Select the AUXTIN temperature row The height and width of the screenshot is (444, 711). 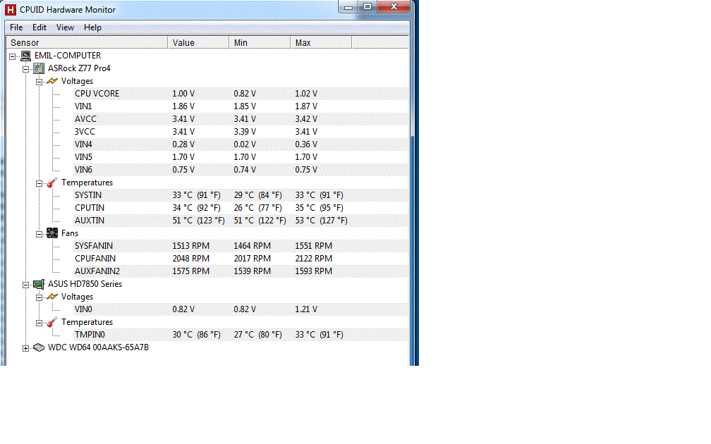click(241, 221)
